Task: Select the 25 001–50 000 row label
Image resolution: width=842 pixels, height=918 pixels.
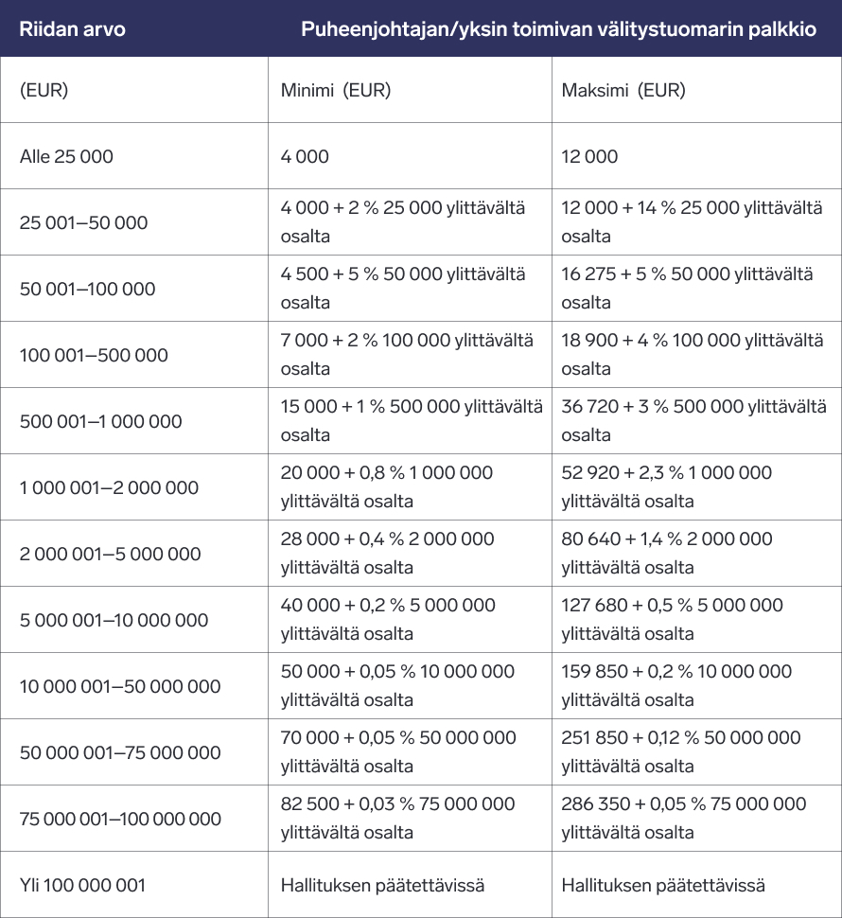Action: [x=84, y=222]
